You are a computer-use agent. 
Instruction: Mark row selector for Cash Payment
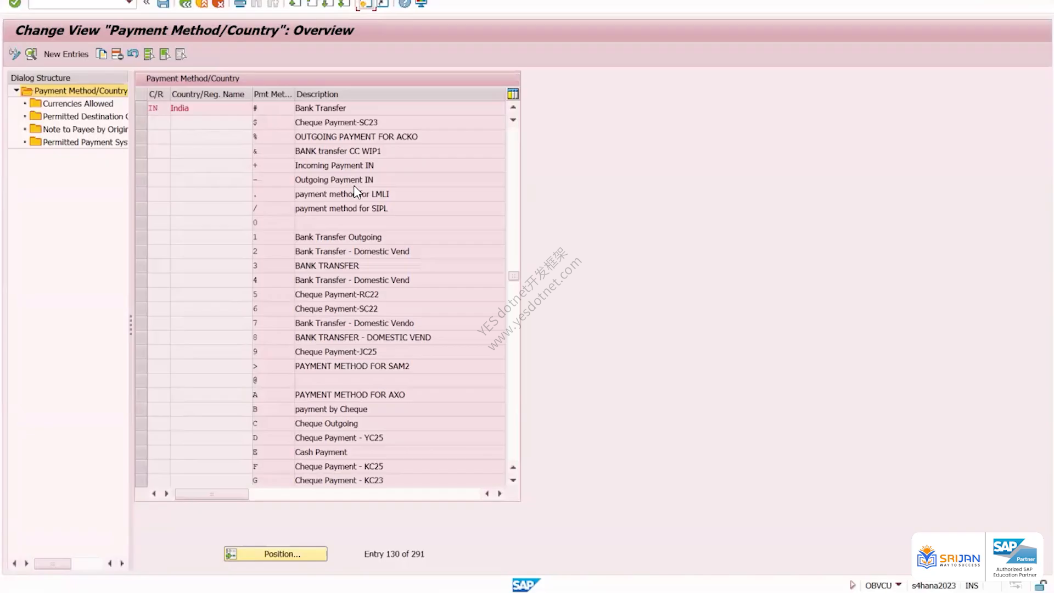[141, 452]
